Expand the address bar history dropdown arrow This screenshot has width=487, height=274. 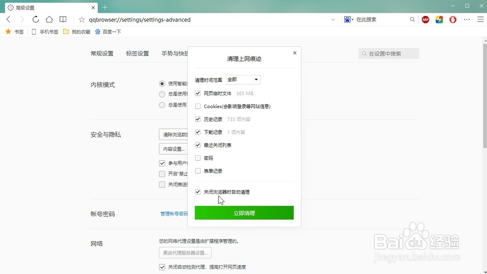pyautogui.click(x=333, y=19)
